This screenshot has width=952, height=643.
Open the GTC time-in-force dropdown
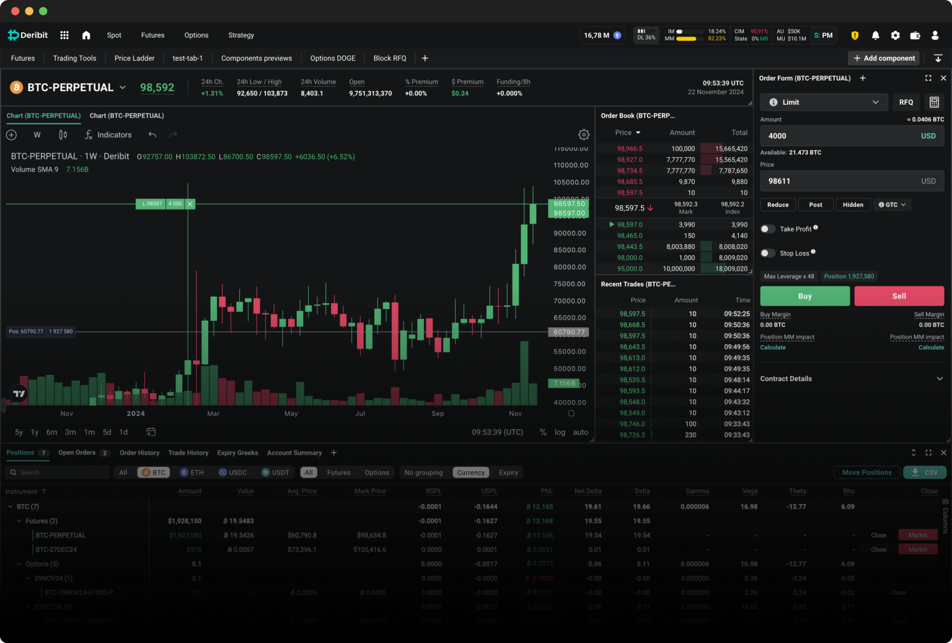[x=892, y=205]
